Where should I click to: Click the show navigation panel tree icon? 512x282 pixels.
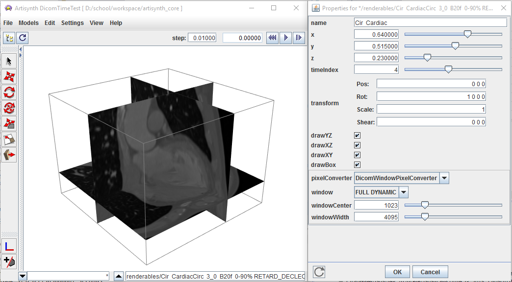[x=9, y=38]
